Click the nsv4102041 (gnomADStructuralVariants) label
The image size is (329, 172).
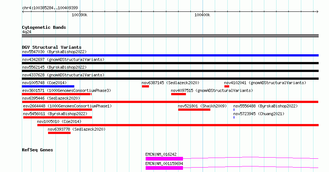[265, 83]
